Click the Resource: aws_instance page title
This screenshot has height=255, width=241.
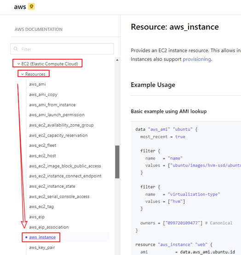(x=175, y=27)
